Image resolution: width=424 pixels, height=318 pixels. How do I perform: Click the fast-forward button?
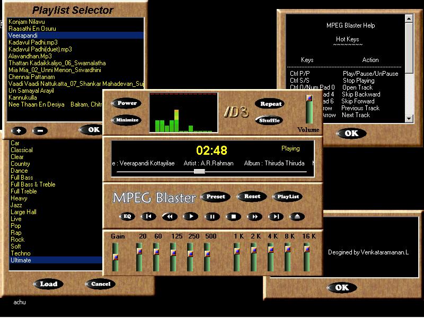254,217
